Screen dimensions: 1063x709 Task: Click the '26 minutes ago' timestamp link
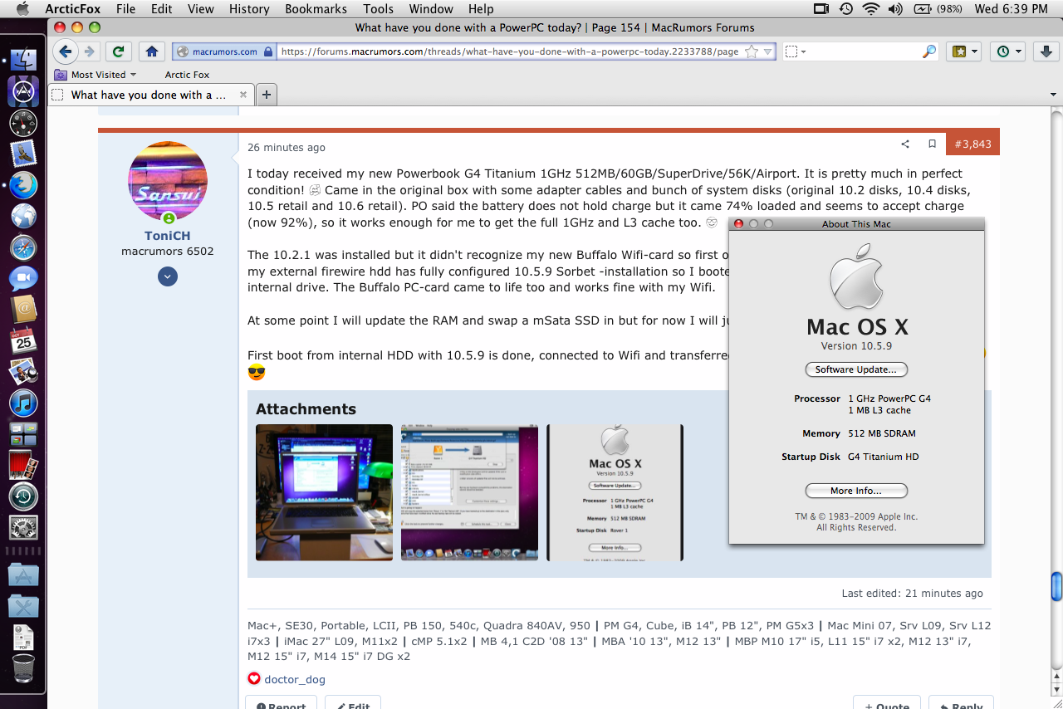pos(287,147)
